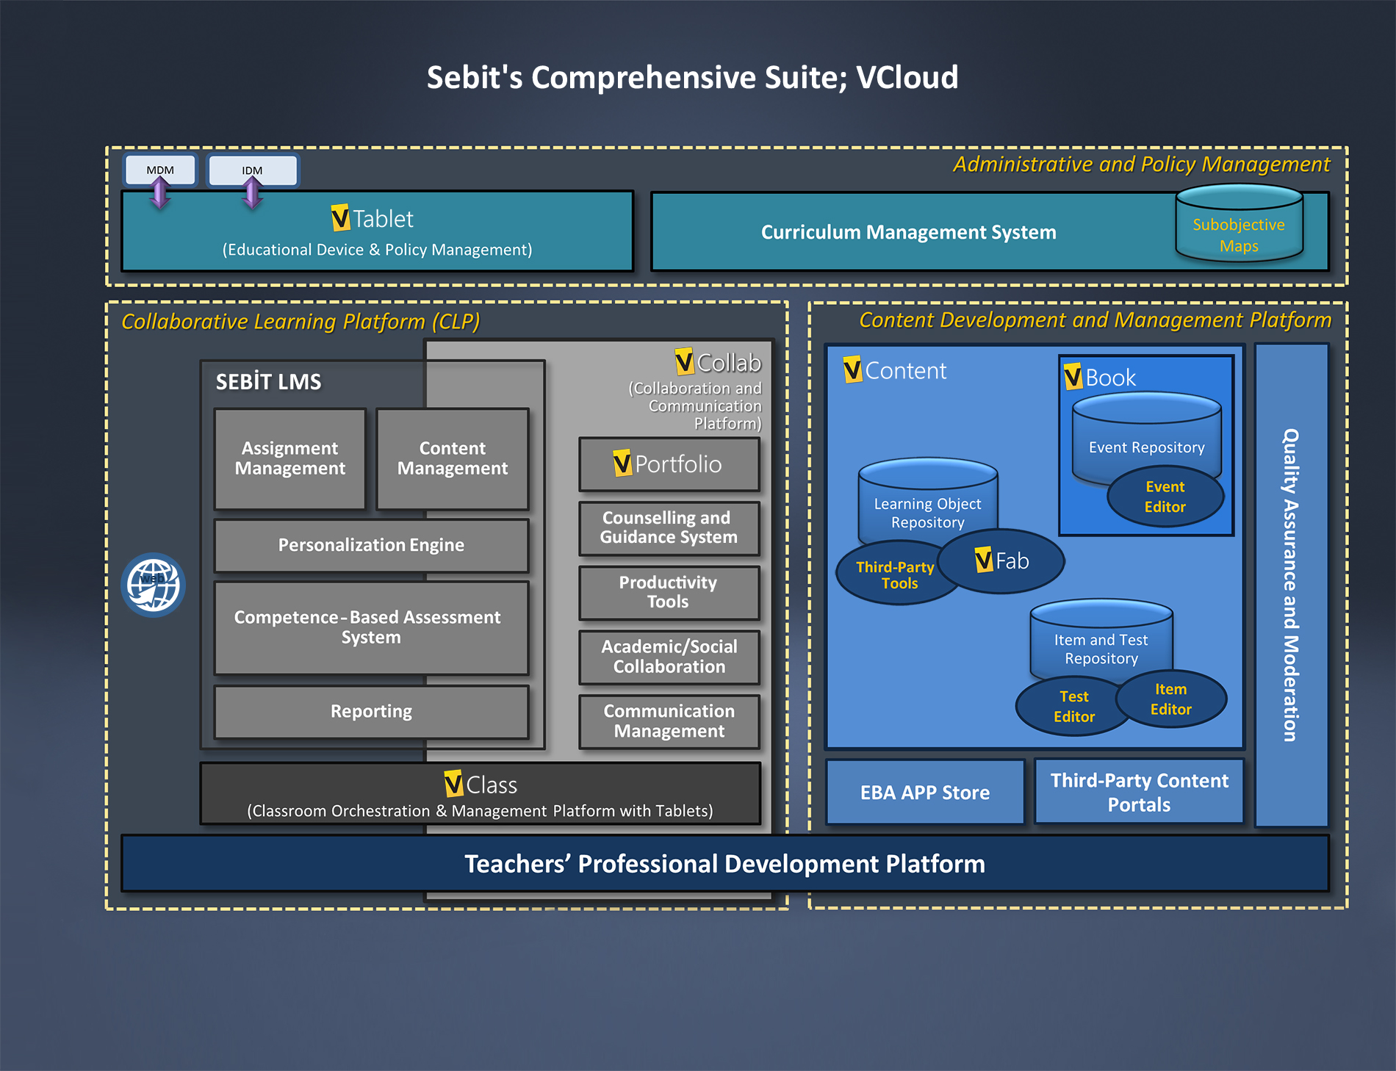
Task: Click the purple arrow under MDM
Action: 159,194
